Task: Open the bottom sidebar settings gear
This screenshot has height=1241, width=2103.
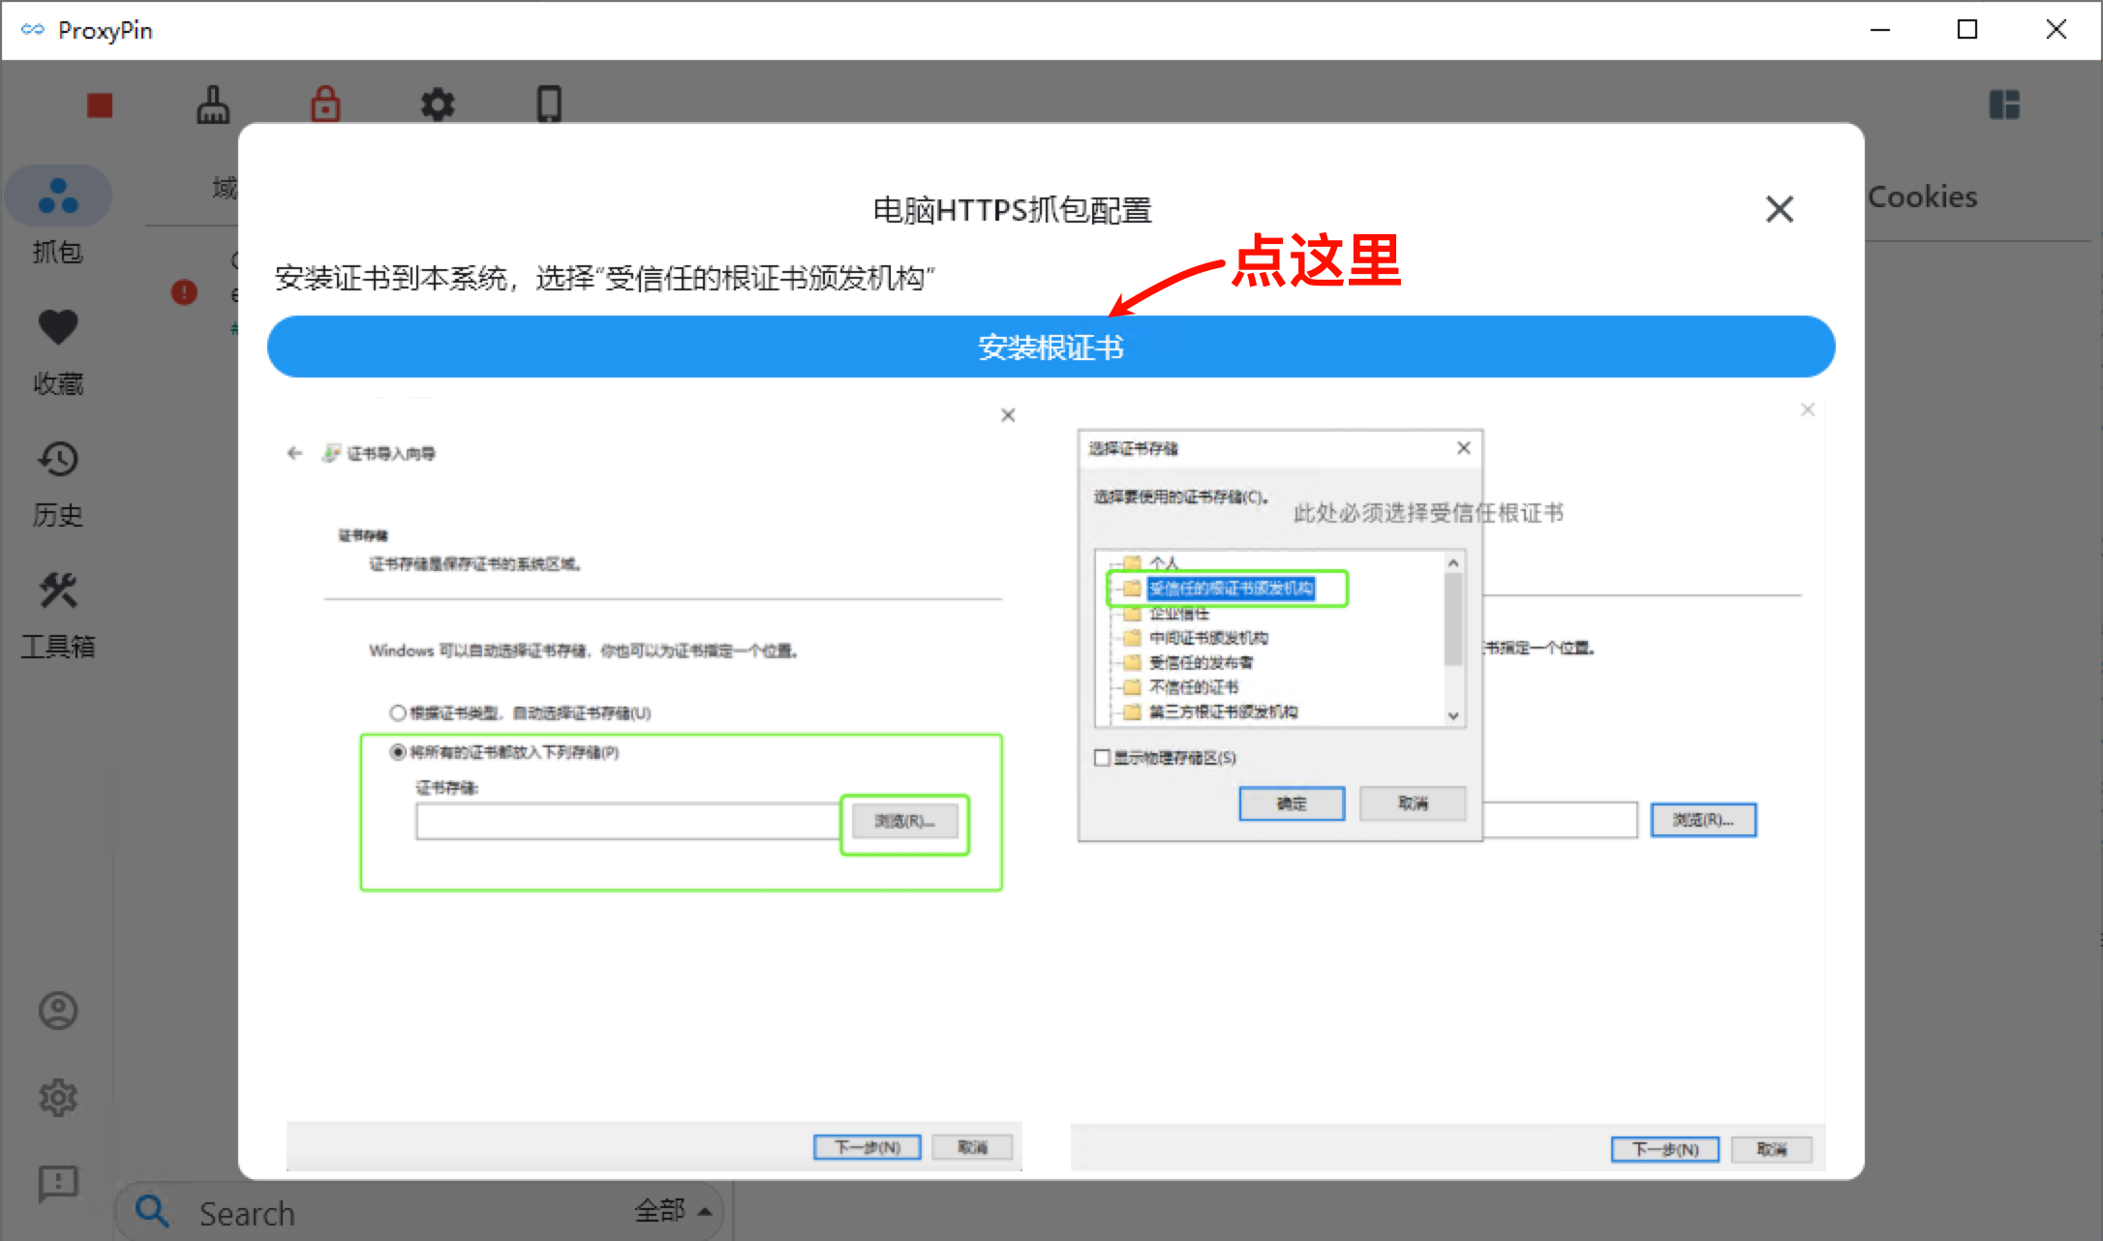Action: [58, 1098]
